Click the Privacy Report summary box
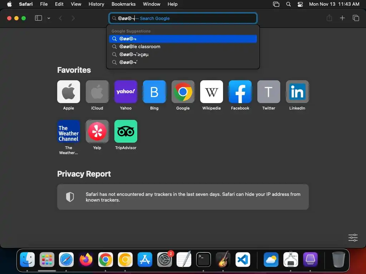This screenshot has height=274, width=366. [183, 197]
